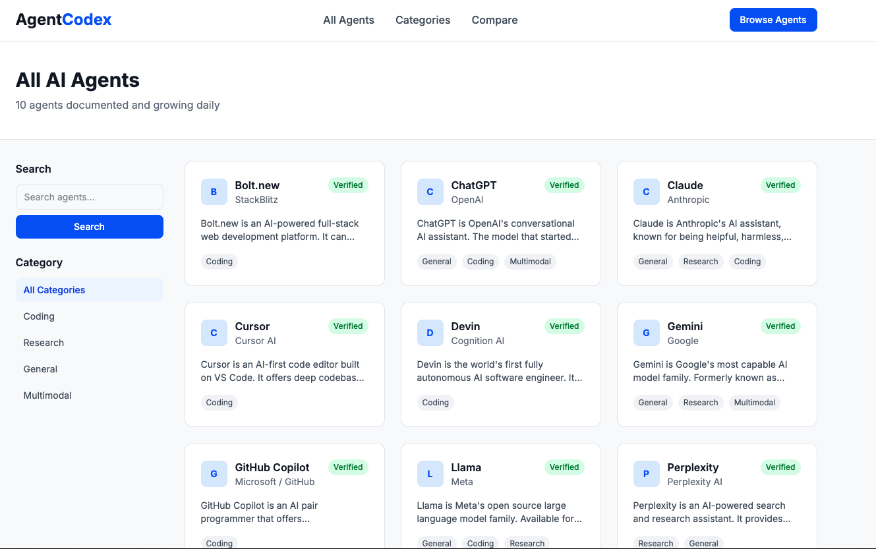Click Research tag on Claude card
This screenshot has width=876, height=549.
tap(701, 262)
